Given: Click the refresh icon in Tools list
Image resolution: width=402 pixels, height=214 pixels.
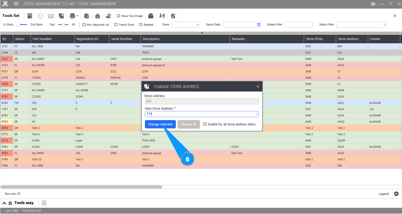Looking at the screenshot, I should (x=40, y=16).
